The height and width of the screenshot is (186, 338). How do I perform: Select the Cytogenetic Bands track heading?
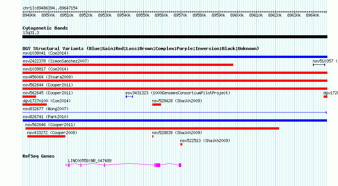[x=45, y=28]
